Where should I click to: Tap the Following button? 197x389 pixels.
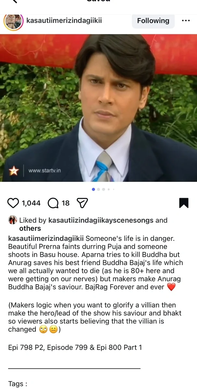click(x=153, y=20)
